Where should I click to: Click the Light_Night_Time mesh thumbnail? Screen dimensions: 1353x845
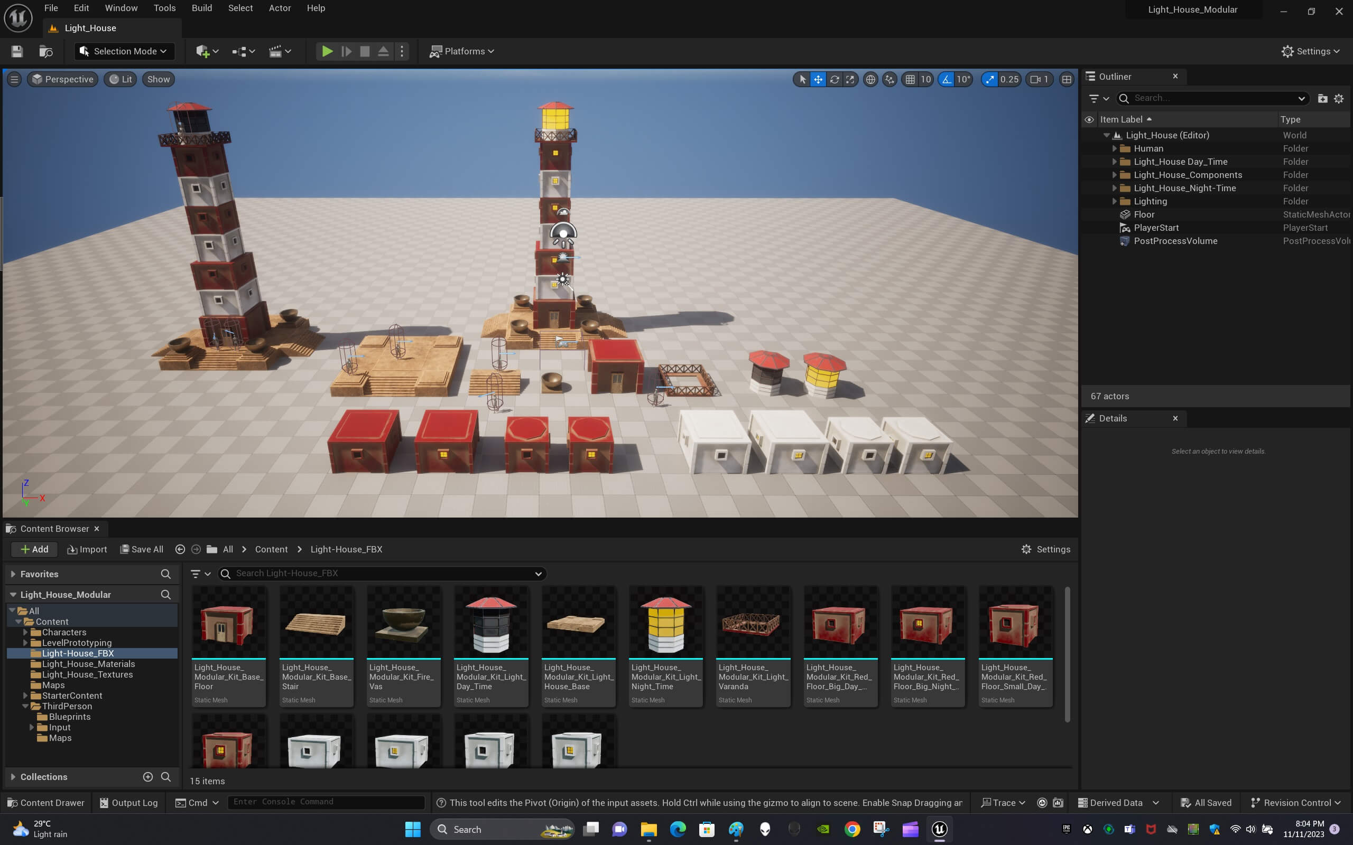pos(665,624)
